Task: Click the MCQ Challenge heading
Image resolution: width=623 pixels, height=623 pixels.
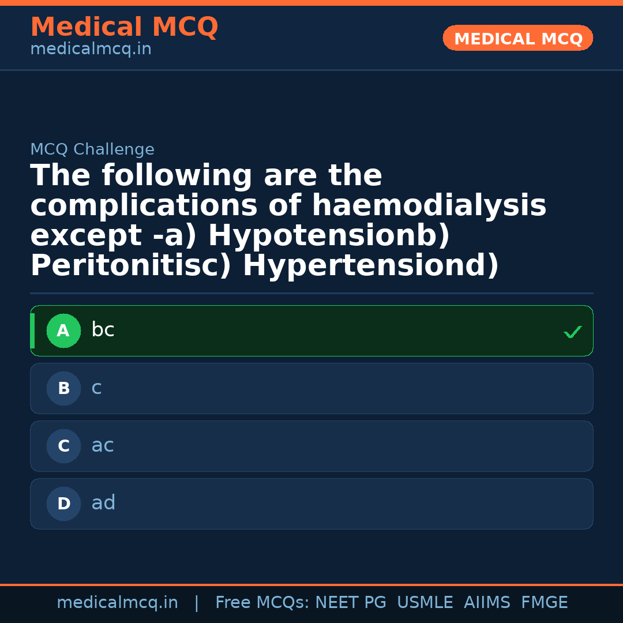Action: 92,149
